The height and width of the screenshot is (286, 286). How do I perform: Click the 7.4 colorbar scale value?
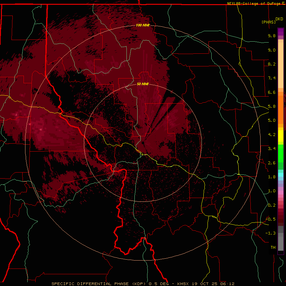(x=272, y=78)
